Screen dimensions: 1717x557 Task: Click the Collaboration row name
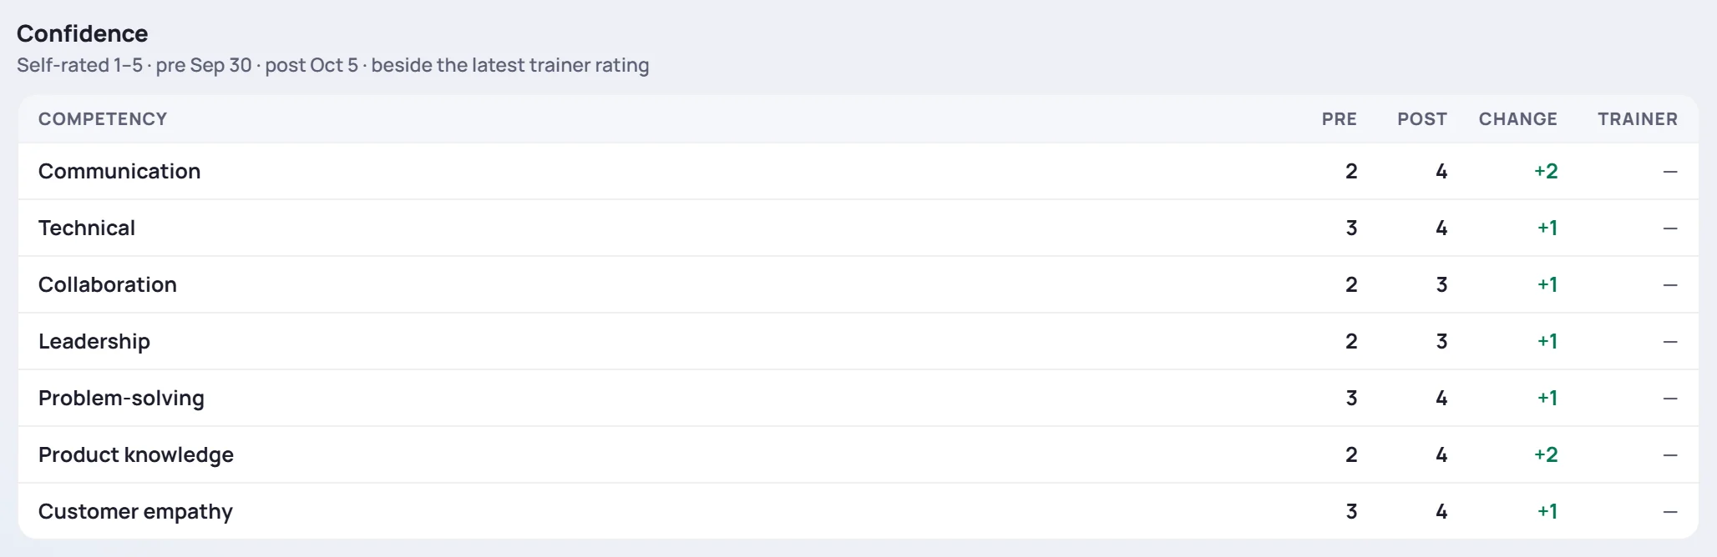coord(108,284)
